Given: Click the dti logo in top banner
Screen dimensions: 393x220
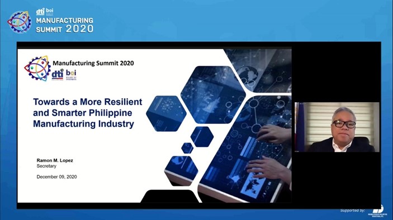Looking at the screenshot, I should click(40, 12).
